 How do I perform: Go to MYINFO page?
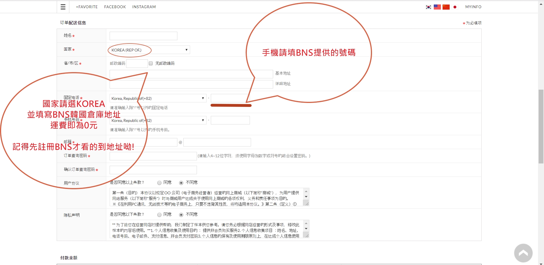(x=473, y=7)
